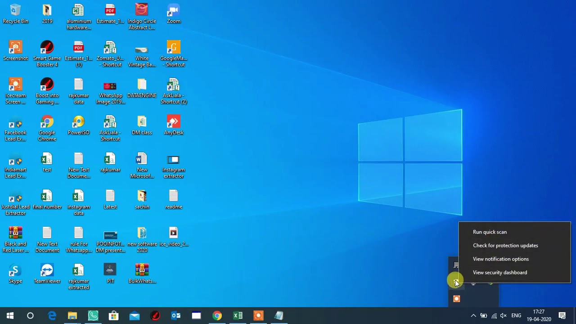Select the AnyDesk desktop icon
The width and height of the screenshot is (576, 324).
pos(174,126)
